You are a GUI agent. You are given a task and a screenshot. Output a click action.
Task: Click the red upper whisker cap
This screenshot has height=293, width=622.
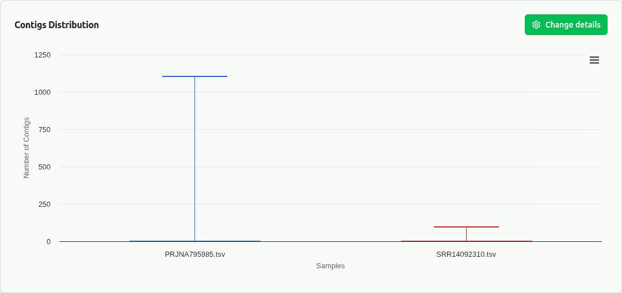466,227
